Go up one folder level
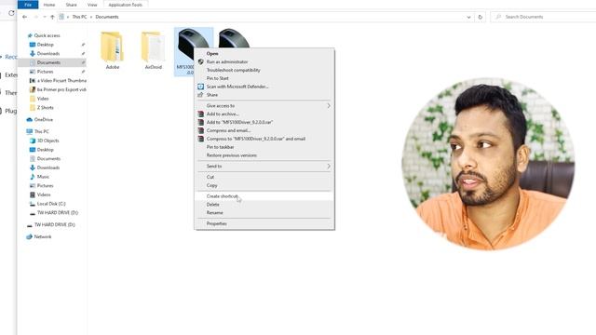The image size is (596, 335). tap(52, 17)
